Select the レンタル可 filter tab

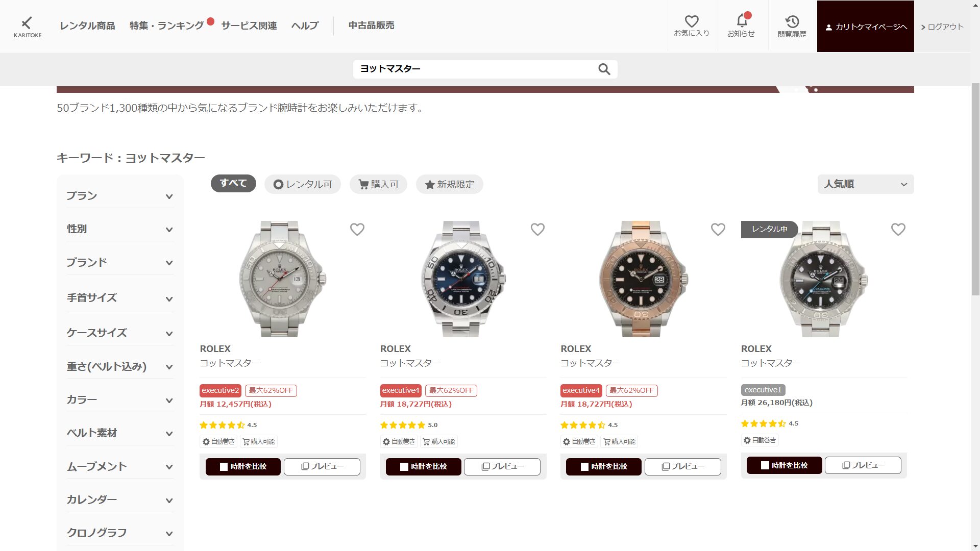click(x=303, y=184)
